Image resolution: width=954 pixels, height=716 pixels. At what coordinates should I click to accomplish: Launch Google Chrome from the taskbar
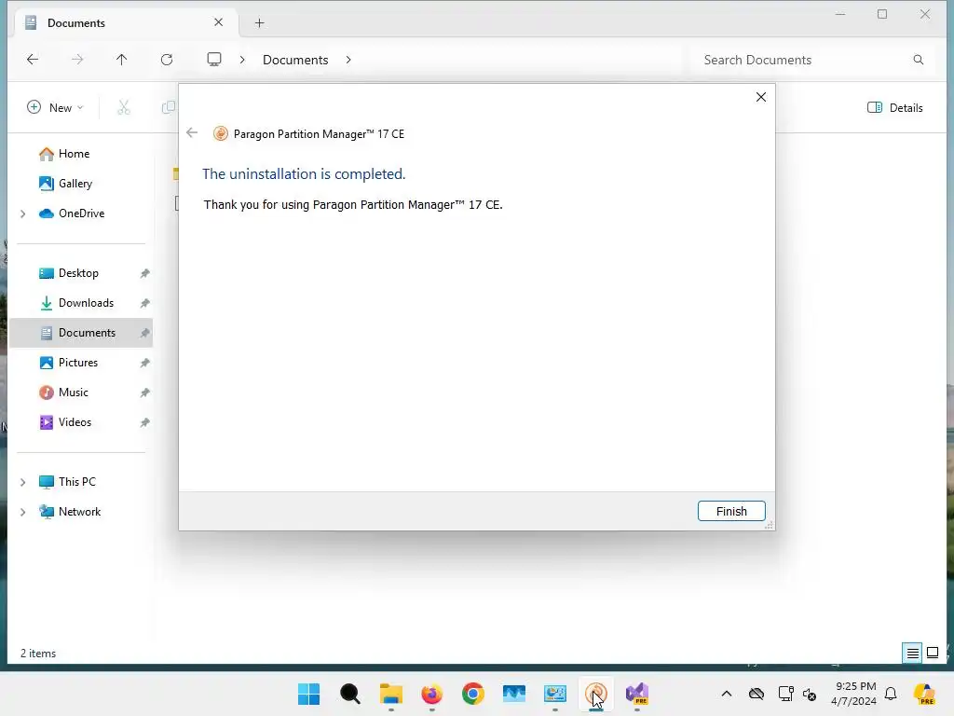point(472,694)
